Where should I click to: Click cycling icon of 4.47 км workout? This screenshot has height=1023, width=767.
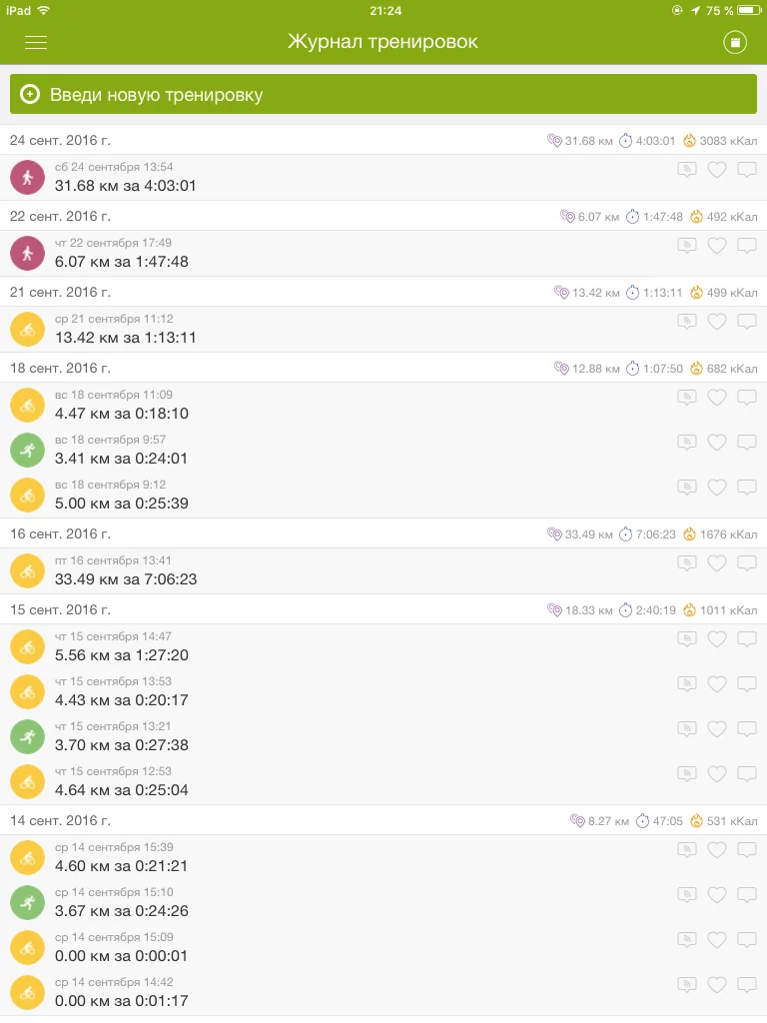27,405
